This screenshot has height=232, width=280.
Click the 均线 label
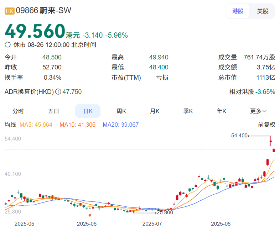[x=10, y=125]
